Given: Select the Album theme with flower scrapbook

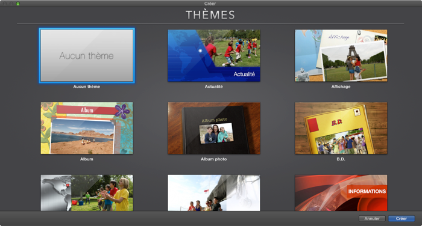Looking at the screenshot, I should click(87, 128).
